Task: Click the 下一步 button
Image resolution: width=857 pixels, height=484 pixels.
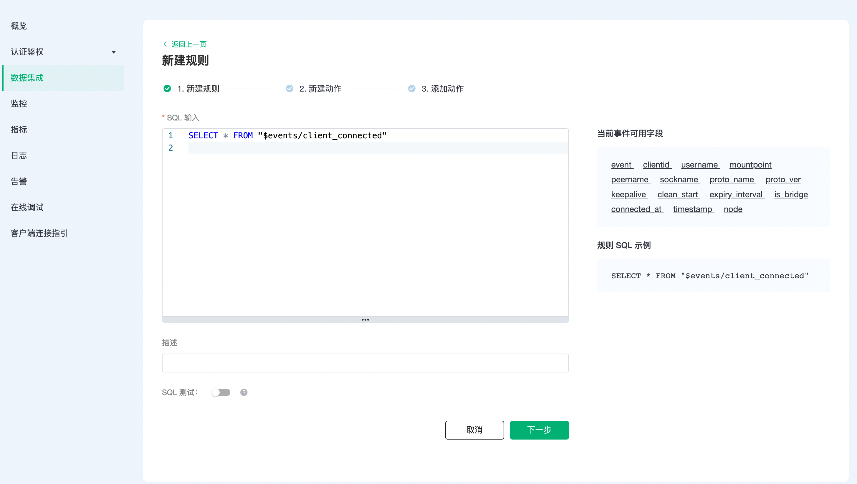Action: [x=539, y=430]
